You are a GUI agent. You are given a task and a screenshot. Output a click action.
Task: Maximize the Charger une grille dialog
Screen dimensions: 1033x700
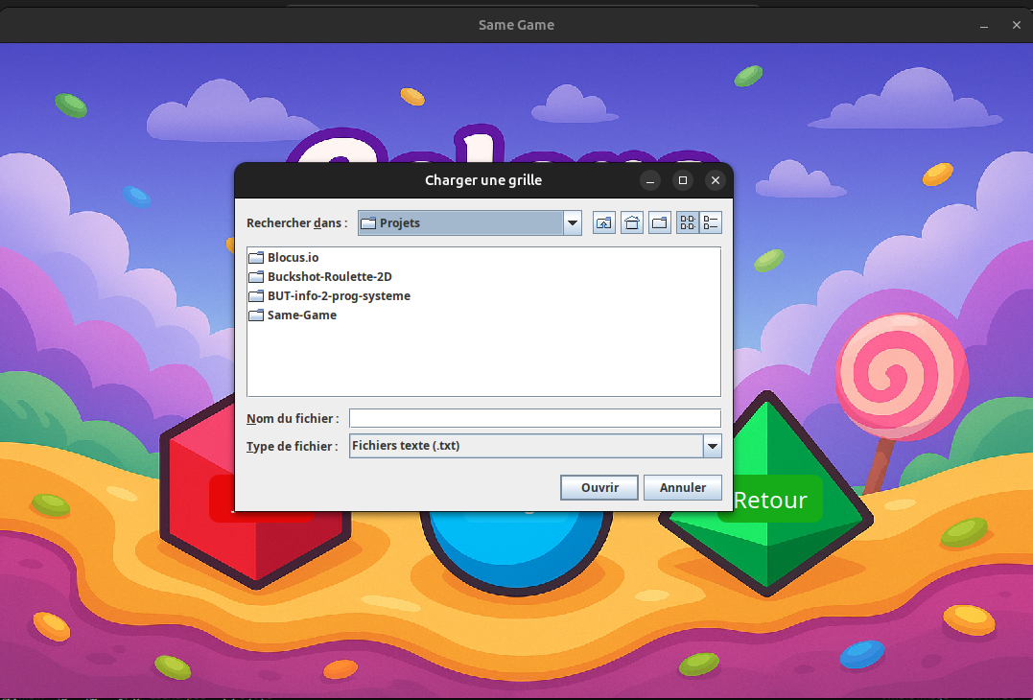point(683,180)
